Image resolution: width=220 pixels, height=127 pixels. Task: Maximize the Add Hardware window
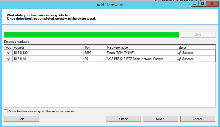tap(202, 4)
